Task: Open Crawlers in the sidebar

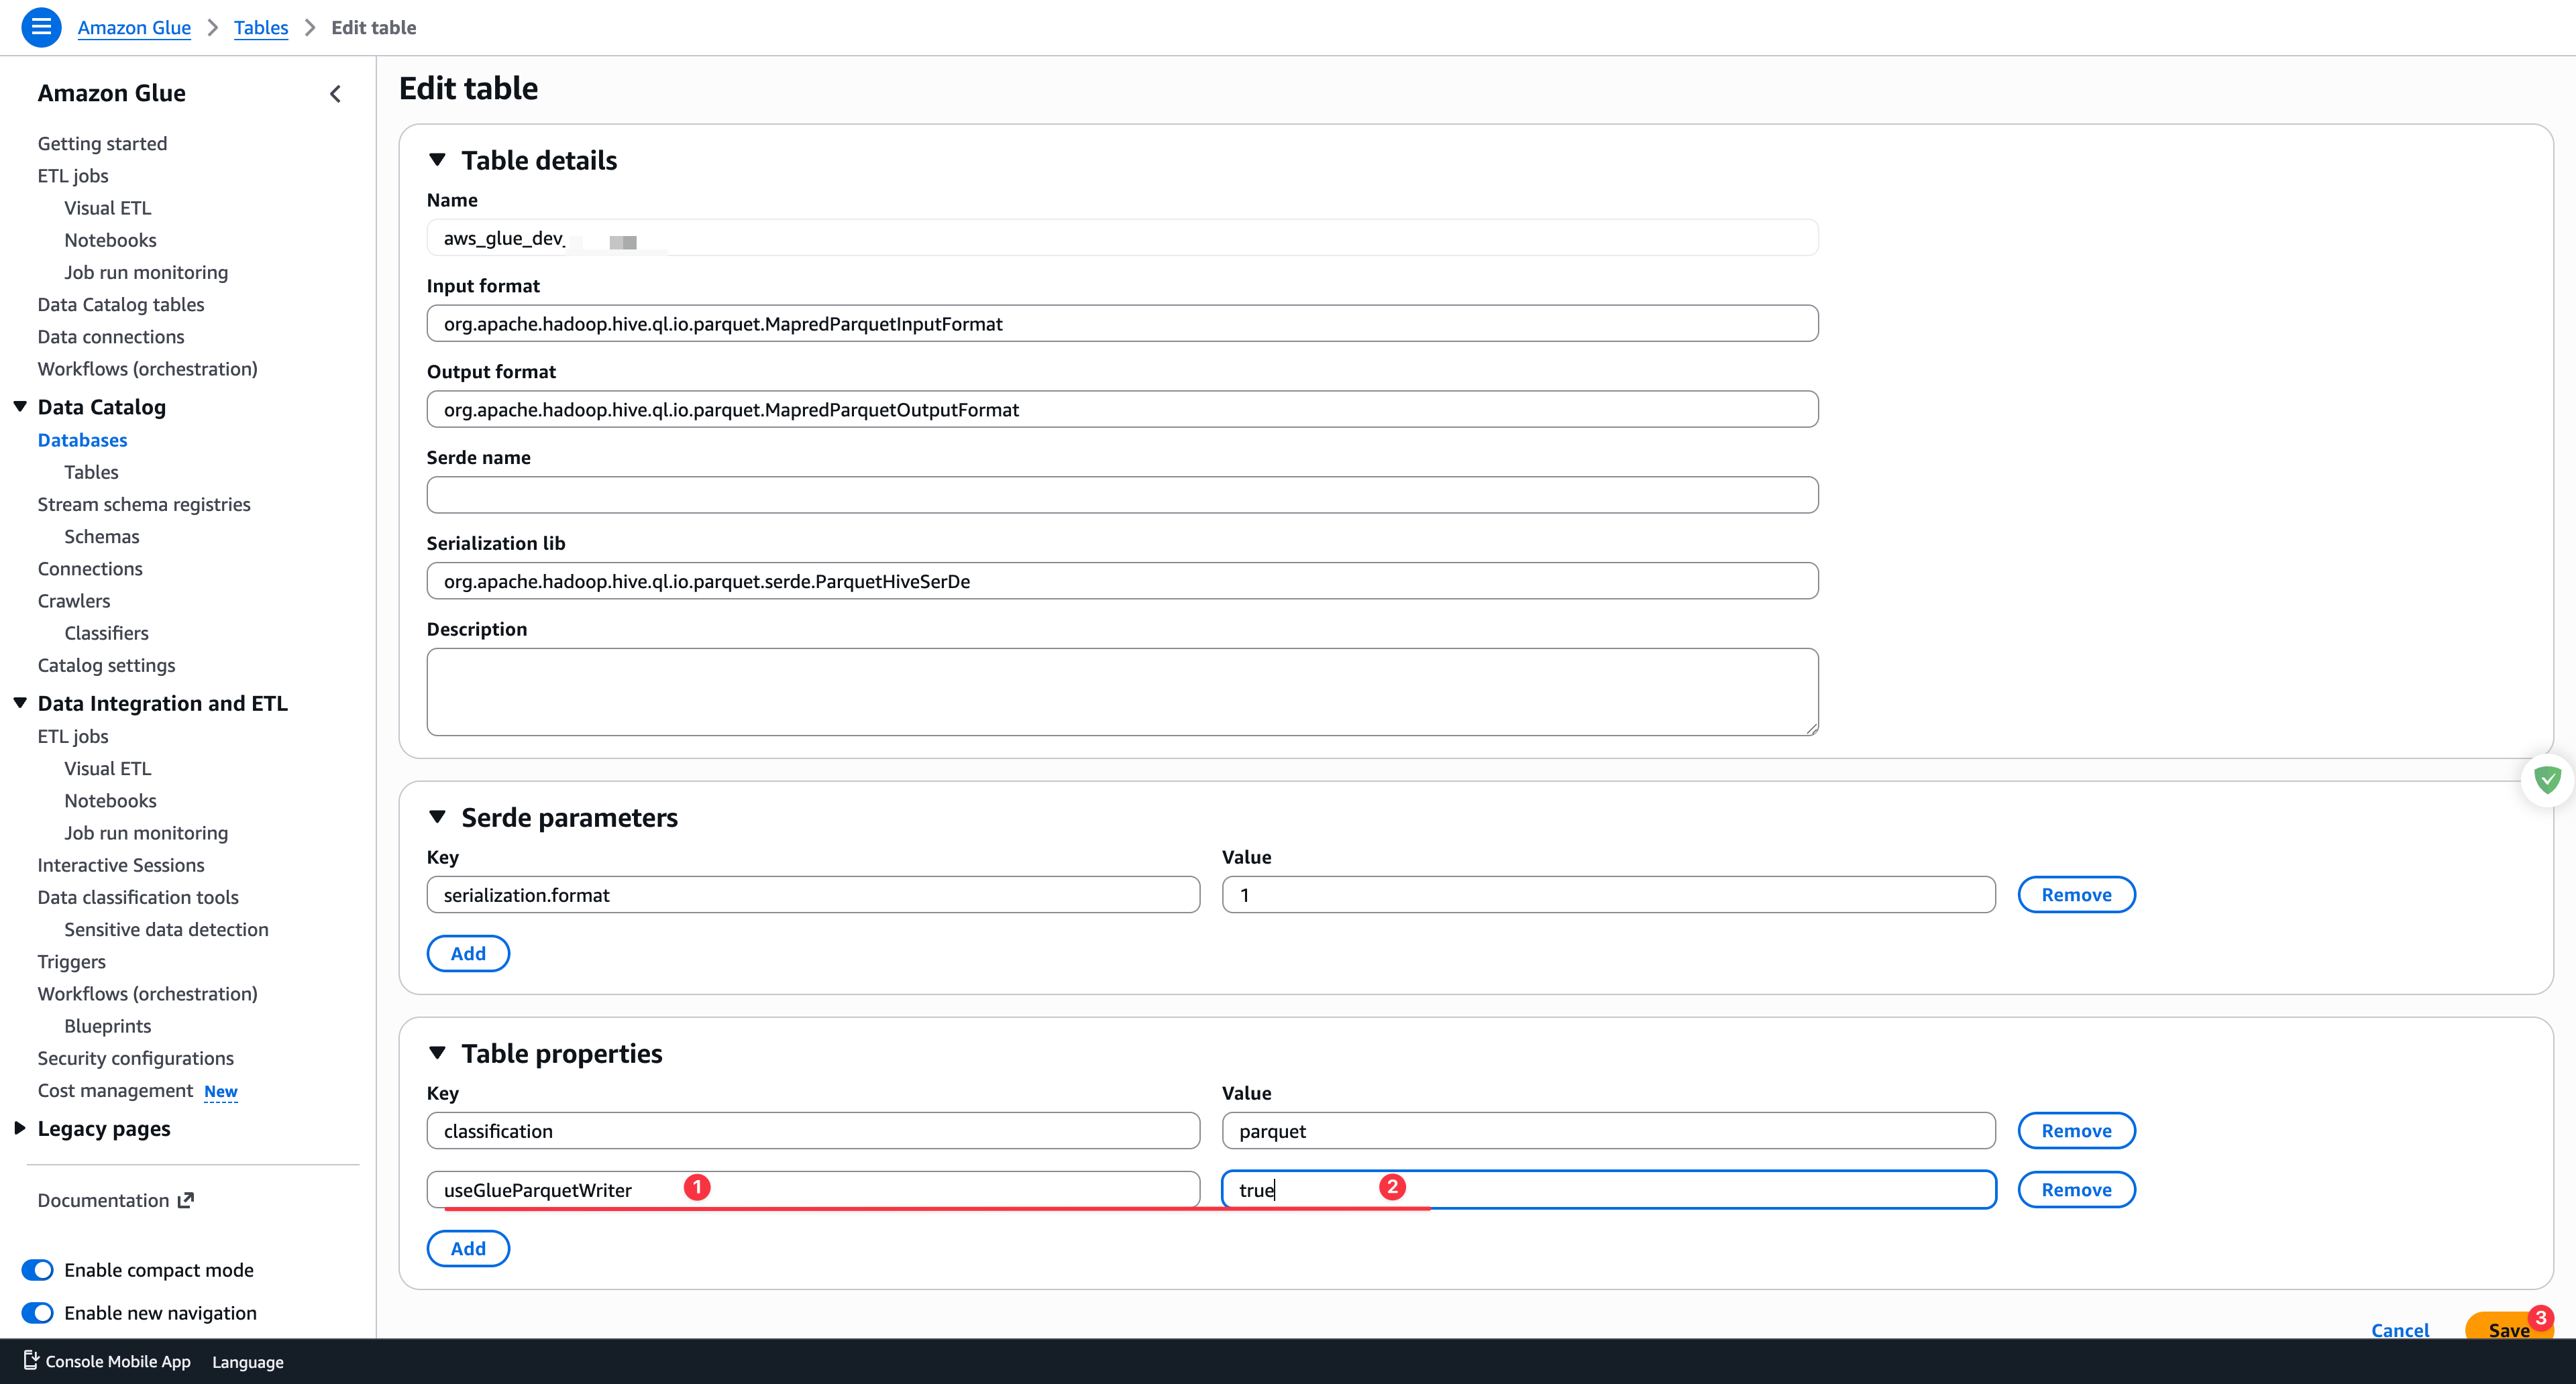Action: click(x=74, y=601)
